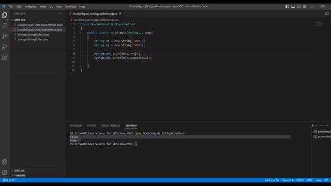The image size is (331, 186).
Task: Select the first powershell terminal
Action: tap(322, 132)
